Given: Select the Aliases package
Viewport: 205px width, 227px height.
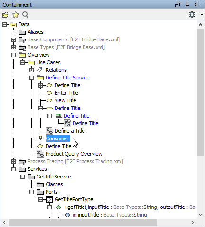Looking at the screenshot, I should point(36,32).
